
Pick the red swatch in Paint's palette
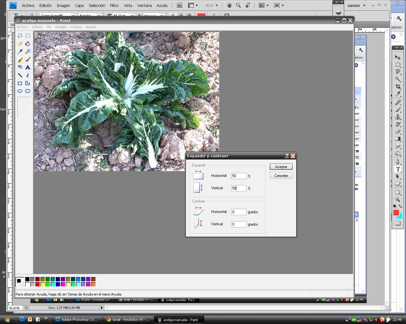coord(38,284)
